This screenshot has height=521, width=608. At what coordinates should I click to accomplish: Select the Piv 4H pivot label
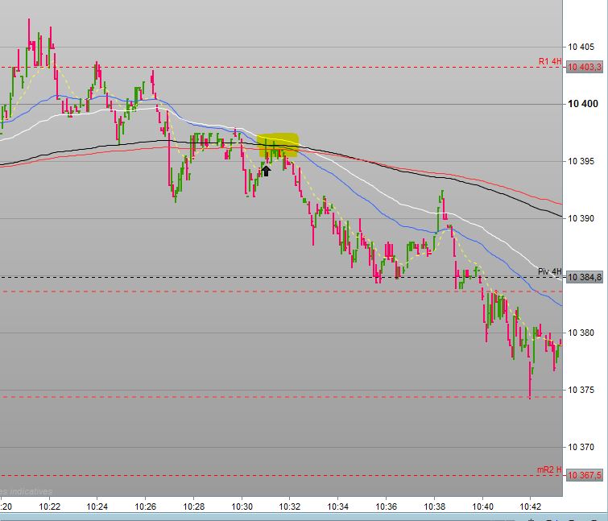(x=549, y=271)
